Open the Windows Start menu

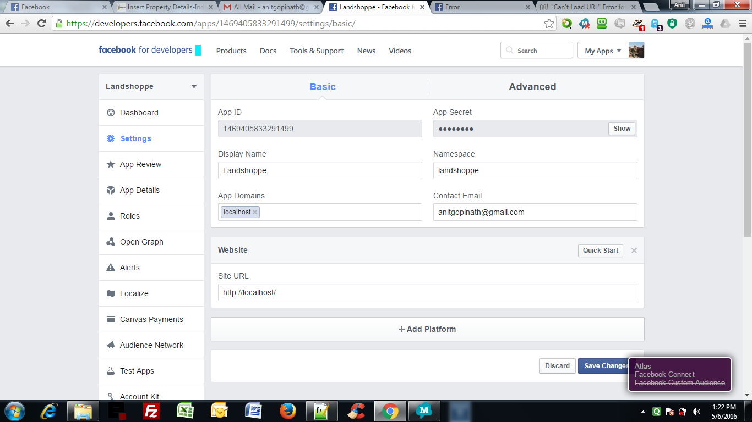click(14, 410)
